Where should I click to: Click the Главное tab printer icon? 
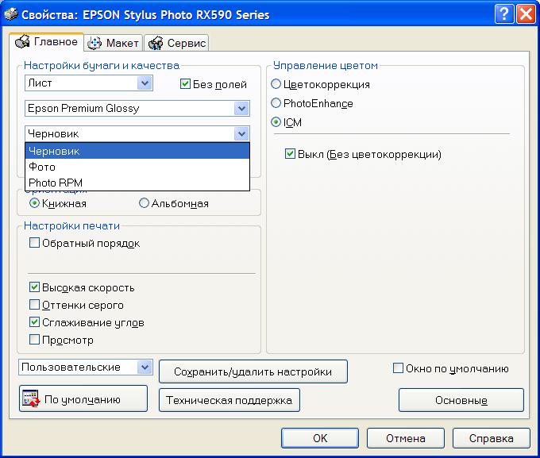tap(22, 42)
